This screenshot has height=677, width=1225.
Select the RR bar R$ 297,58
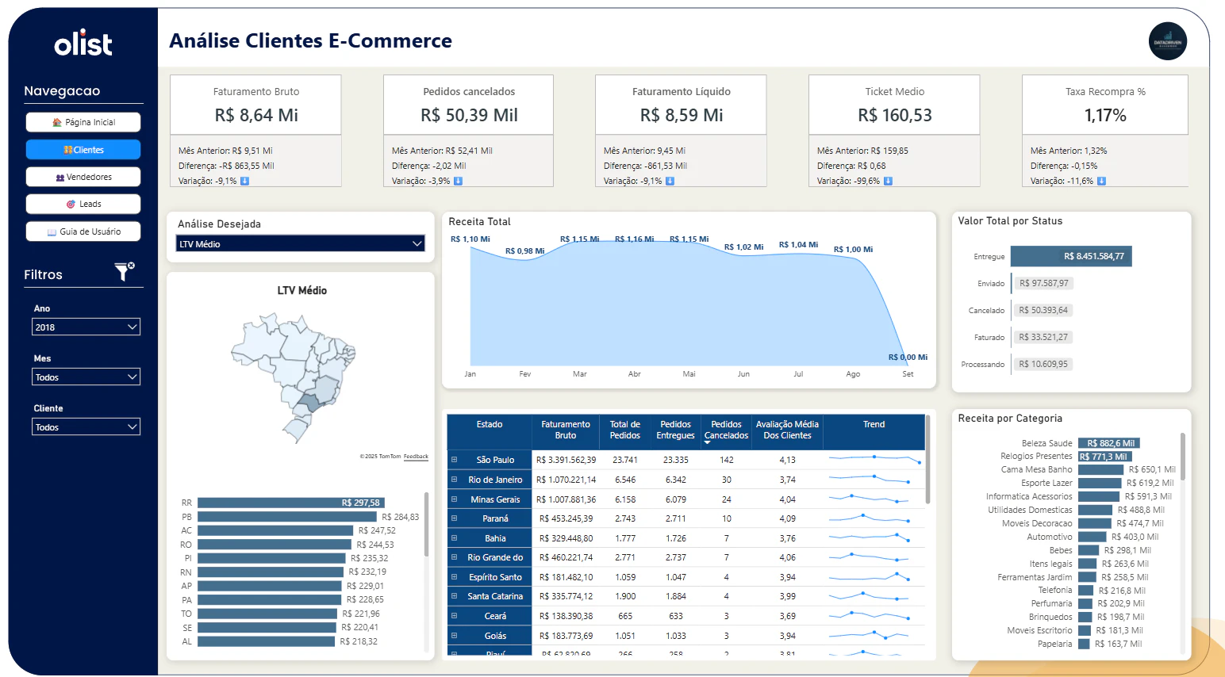291,503
